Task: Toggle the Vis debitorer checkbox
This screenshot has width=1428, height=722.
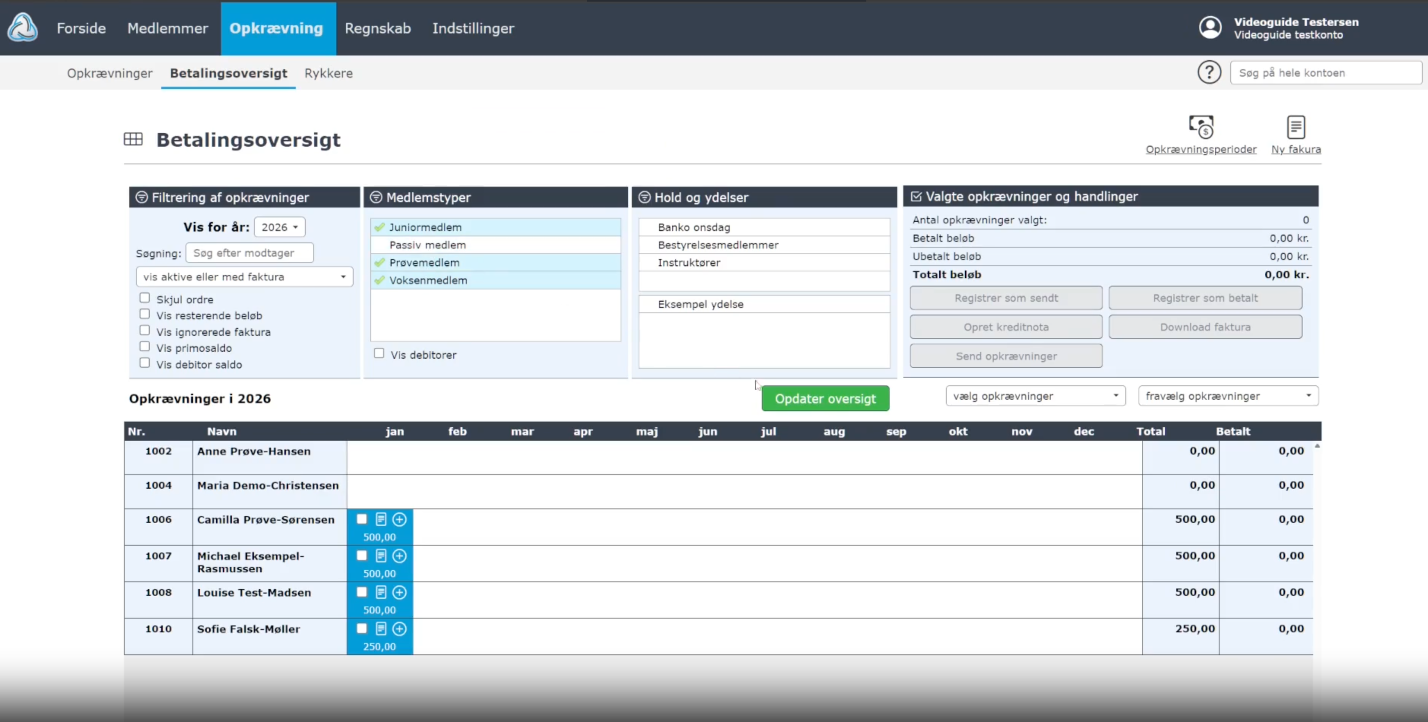Action: coord(379,353)
